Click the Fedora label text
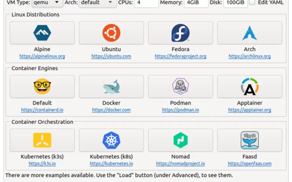Image resolution: width=292 pixels, height=182 pixels. click(x=180, y=49)
